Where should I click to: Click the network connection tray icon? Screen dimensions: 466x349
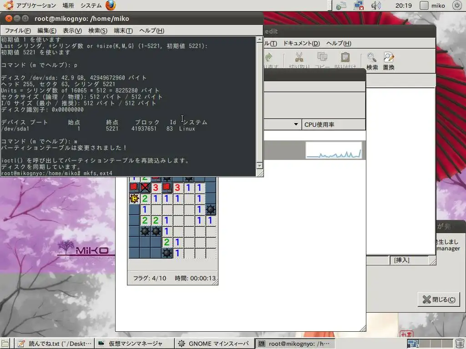359,5
